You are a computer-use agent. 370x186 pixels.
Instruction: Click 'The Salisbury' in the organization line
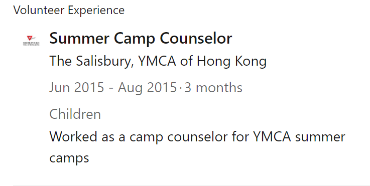[90, 61]
